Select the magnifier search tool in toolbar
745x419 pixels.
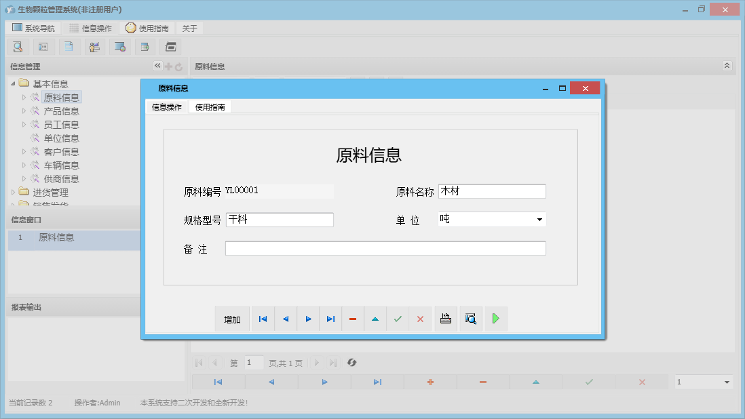(x=18, y=47)
